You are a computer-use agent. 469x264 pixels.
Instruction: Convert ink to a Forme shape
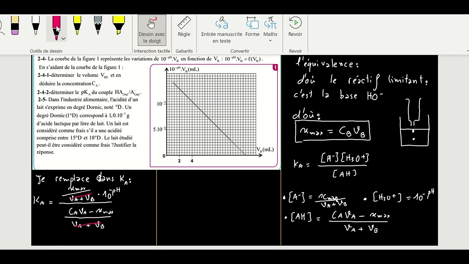(x=252, y=27)
